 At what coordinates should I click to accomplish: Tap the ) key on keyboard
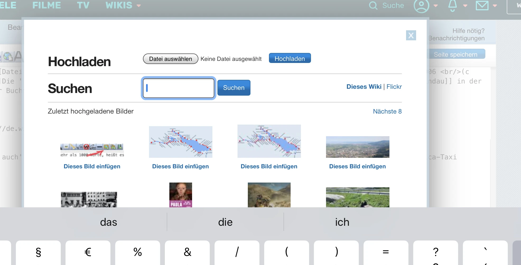[336, 253]
